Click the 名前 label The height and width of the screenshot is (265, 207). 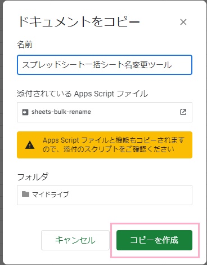25,45
